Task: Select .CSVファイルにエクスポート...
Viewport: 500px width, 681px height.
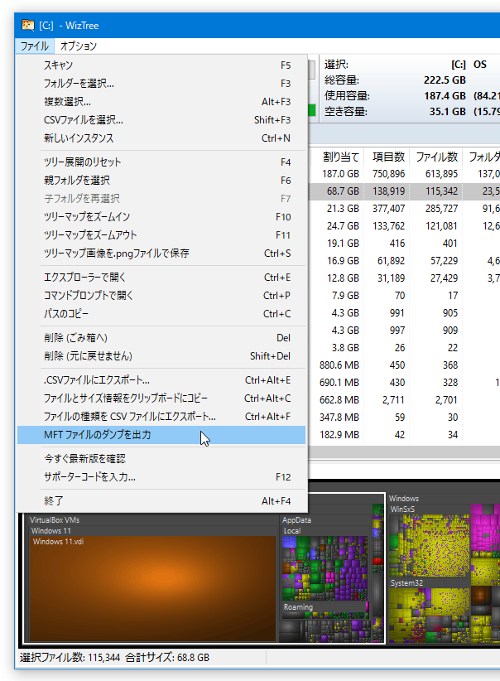Action: (161, 380)
